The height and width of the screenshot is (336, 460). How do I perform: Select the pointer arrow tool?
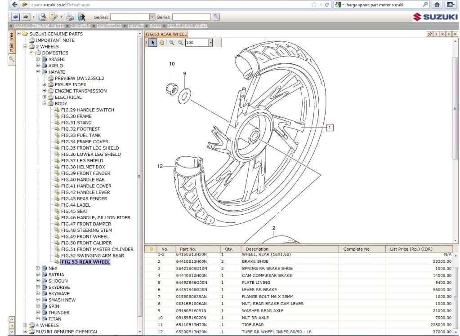153,43
